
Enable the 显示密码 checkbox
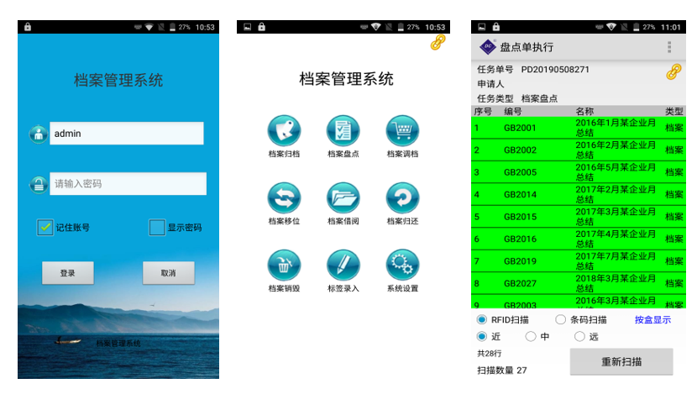[157, 227]
